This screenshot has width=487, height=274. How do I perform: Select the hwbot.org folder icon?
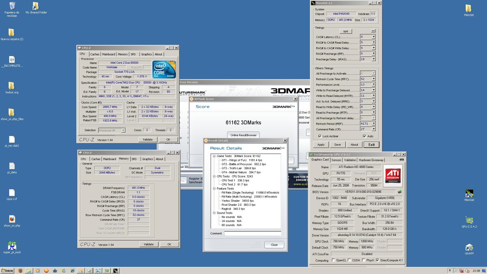pyautogui.click(x=11, y=86)
